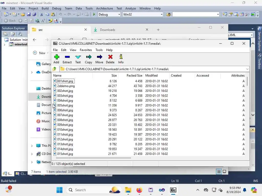Open Firefox from the taskbar

139,190
